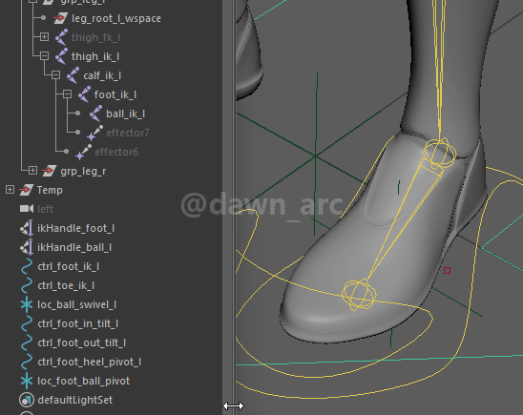Collapse the thigh_ik_l joint hierarchy
This screenshot has height=415, width=523.
44,56
